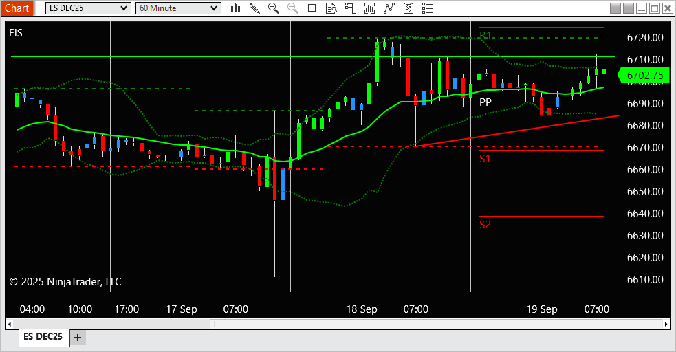This screenshot has width=676, height=352.
Task: Click the 6720.00 price axis label
Action: tap(645, 38)
